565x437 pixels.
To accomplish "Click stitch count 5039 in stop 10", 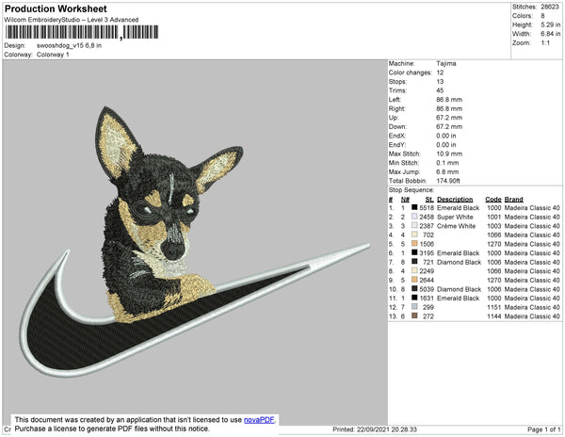I will tap(427, 289).
